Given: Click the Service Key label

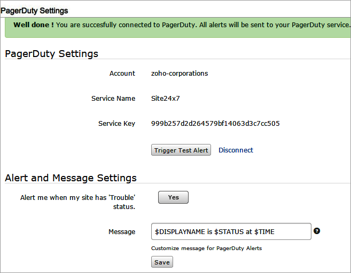Looking at the screenshot, I should (116, 123).
